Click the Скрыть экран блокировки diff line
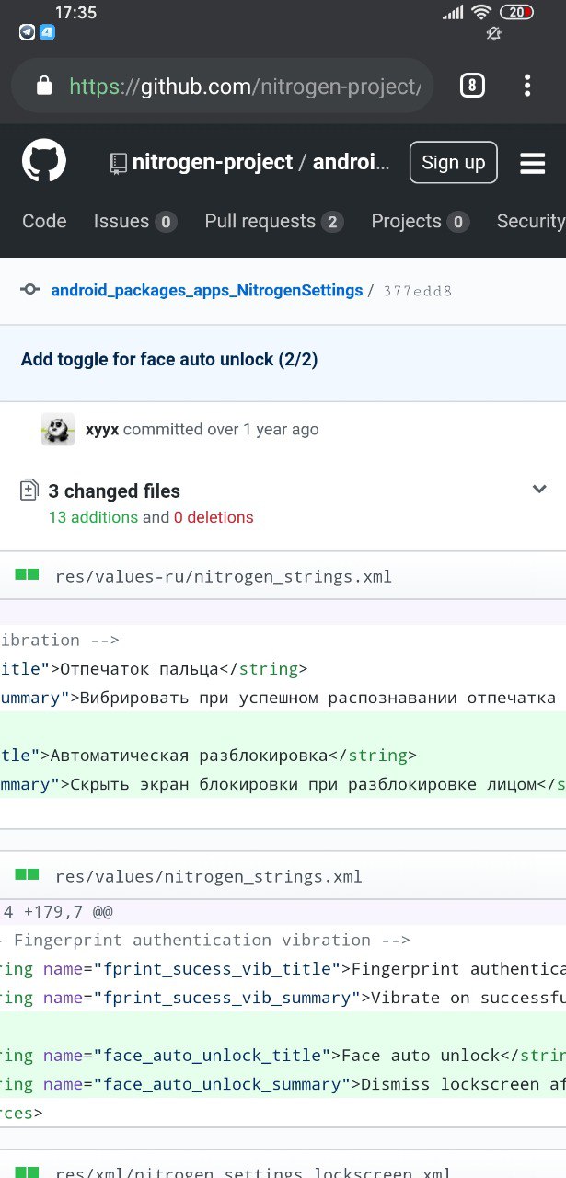 tap(283, 785)
